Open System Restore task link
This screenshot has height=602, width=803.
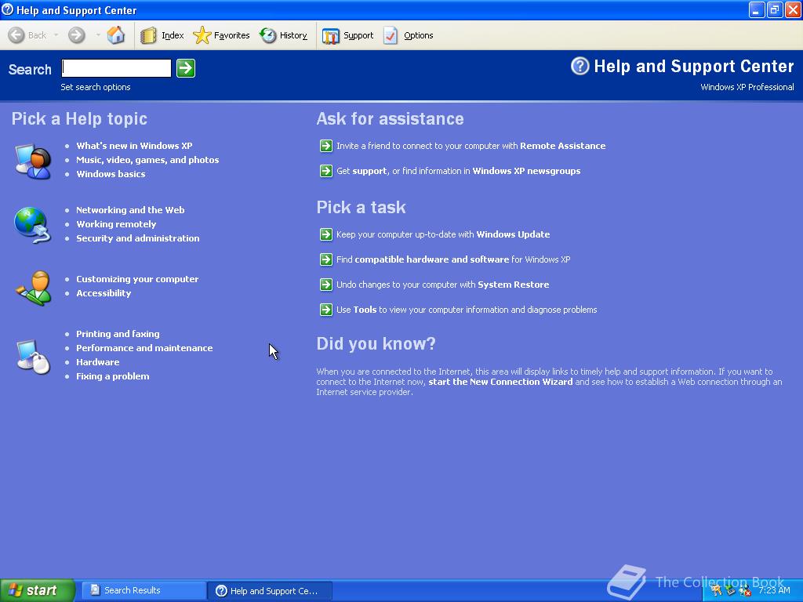coord(442,285)
